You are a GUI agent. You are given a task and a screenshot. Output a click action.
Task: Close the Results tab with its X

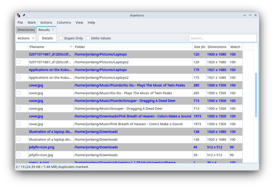tap(52, 30)
